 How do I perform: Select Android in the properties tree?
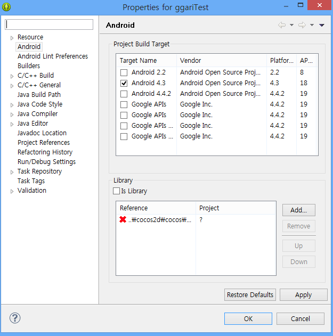point(29,47)
